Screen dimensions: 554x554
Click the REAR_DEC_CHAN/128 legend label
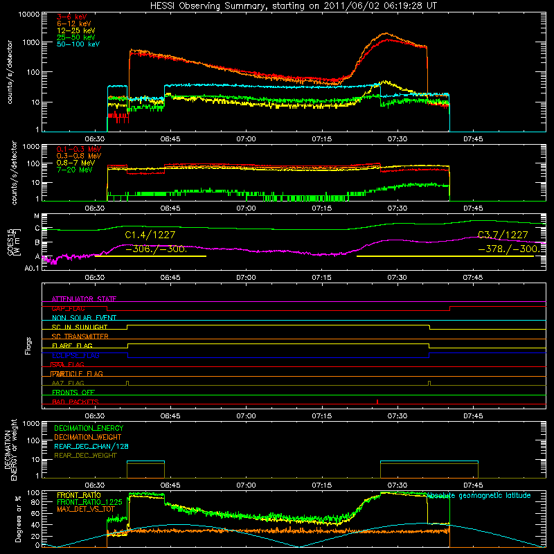91,446
